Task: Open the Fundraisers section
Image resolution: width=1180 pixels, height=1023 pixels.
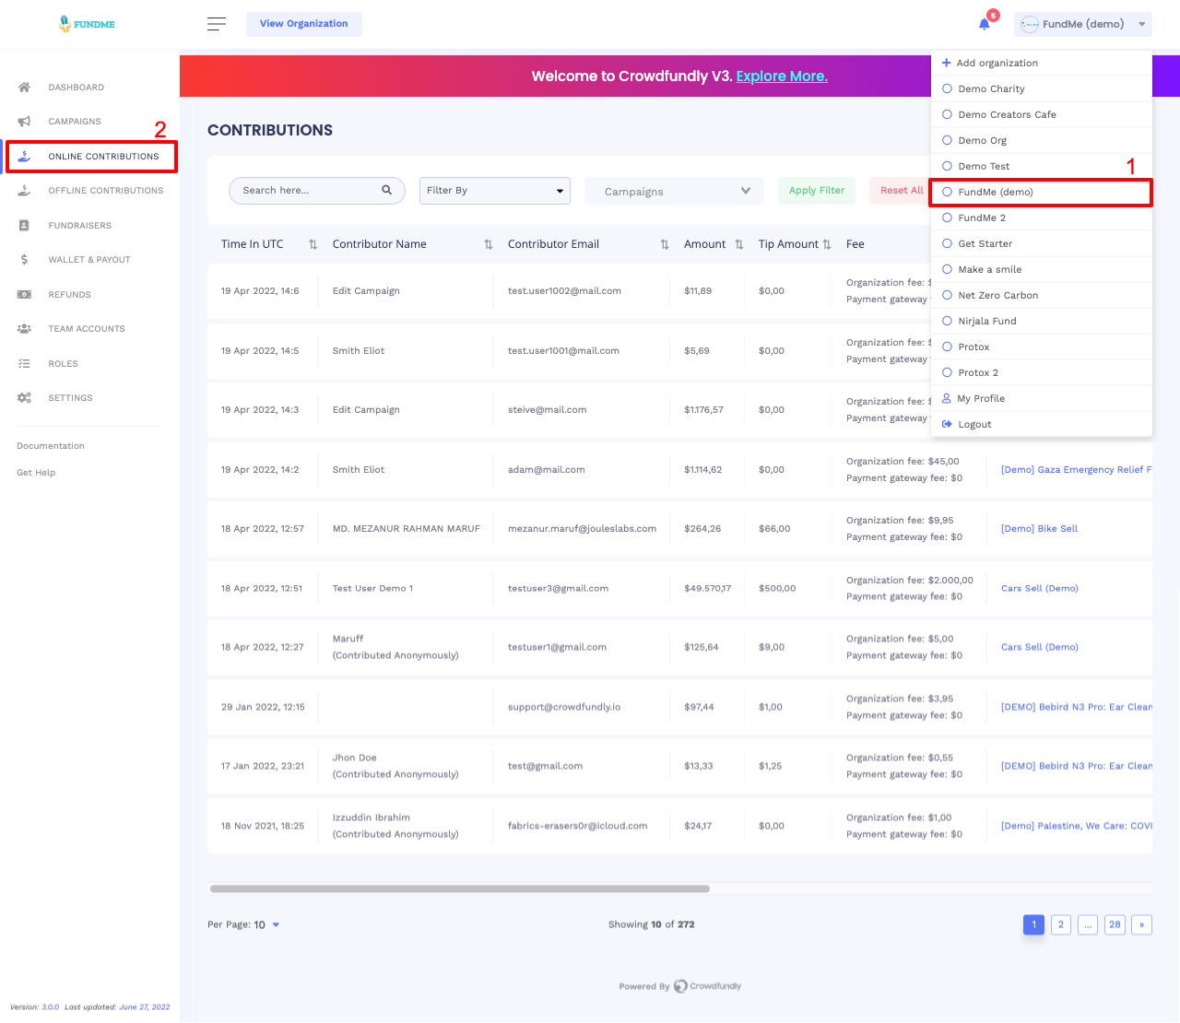Action: point(79,226)
